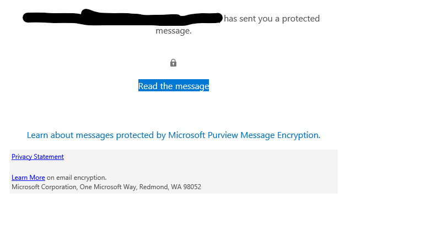
Task: Click the word 'protected' in the heading
Action: (301, 19)
